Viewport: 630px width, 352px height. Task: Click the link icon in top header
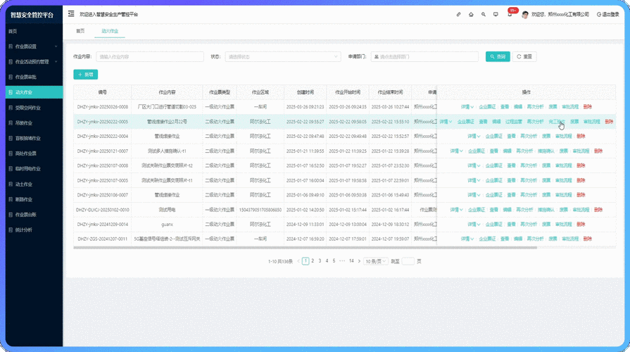pyautogui.click(x=458, y=14)
